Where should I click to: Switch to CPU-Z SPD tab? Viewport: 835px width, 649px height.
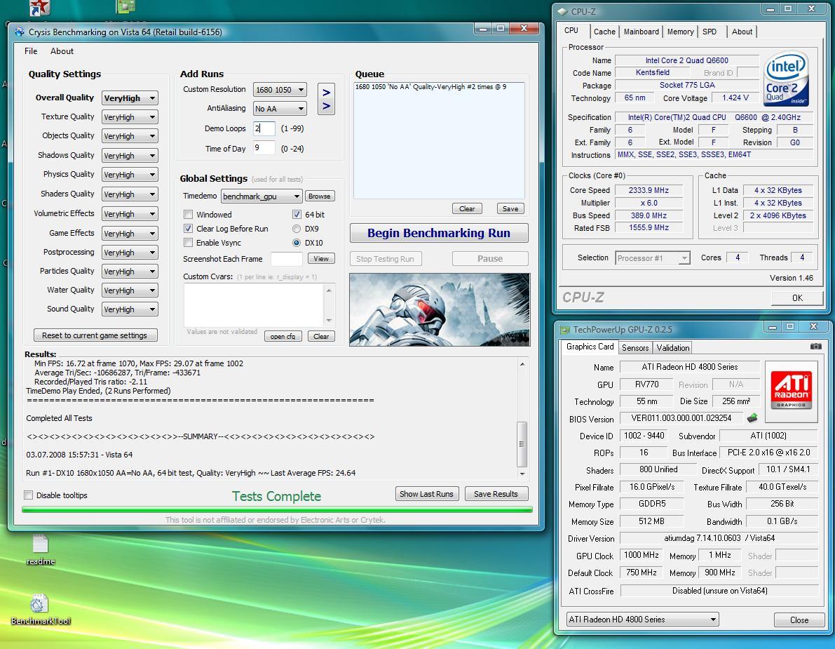tap(710, 32)
